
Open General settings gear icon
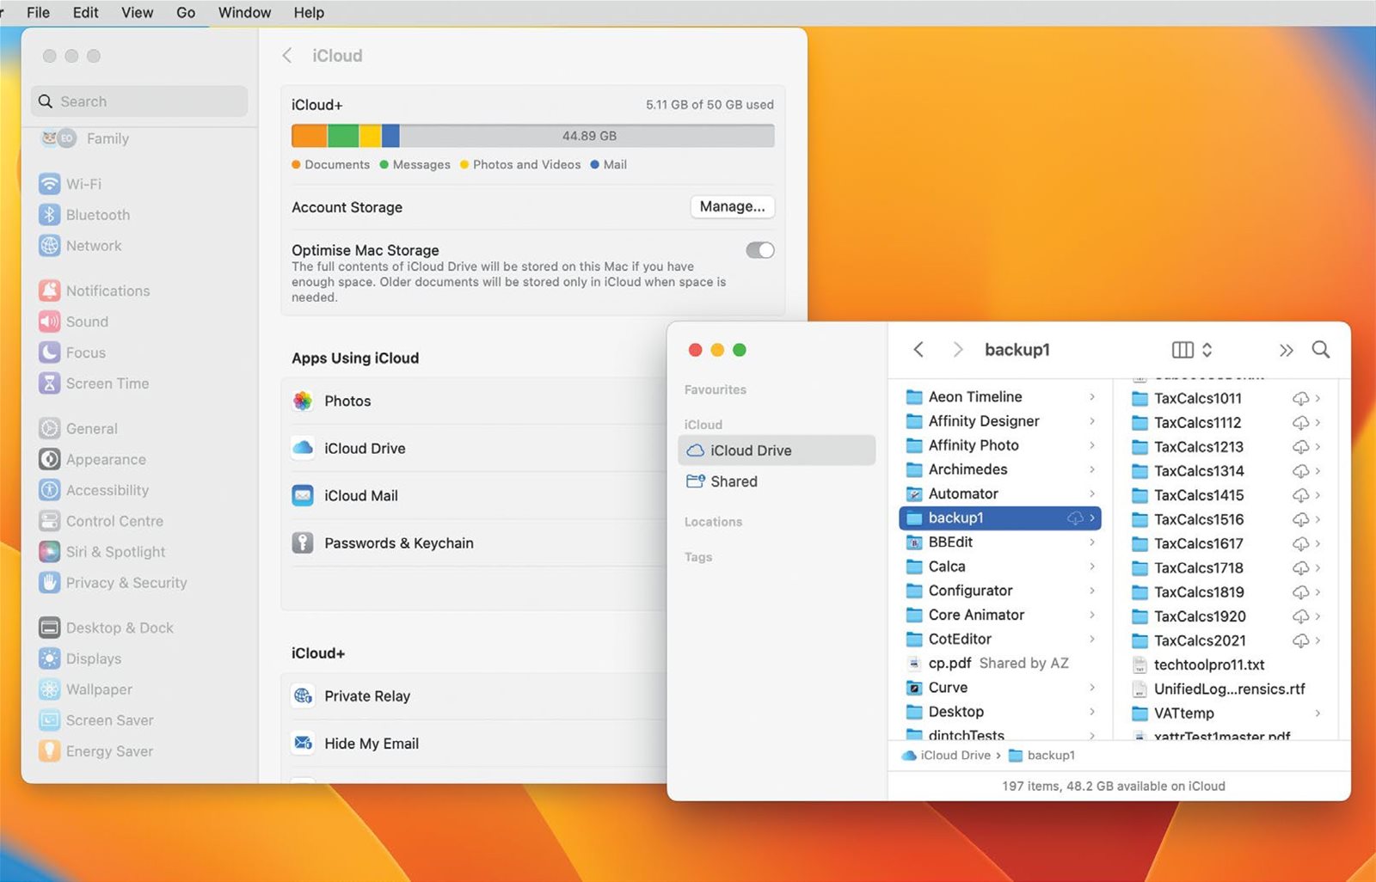click(x=50, y=428)
